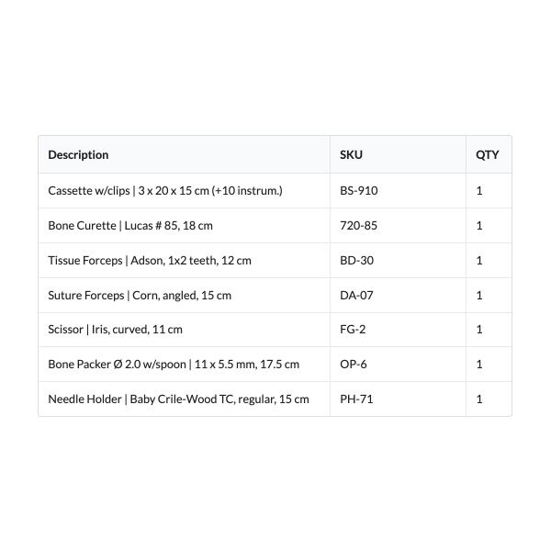Click the quantity value for BS-910

[x=479, y=190]
